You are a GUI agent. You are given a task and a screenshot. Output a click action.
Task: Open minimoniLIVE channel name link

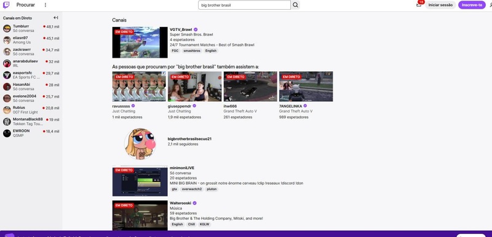pyautogui.click(x=182, y=168)
